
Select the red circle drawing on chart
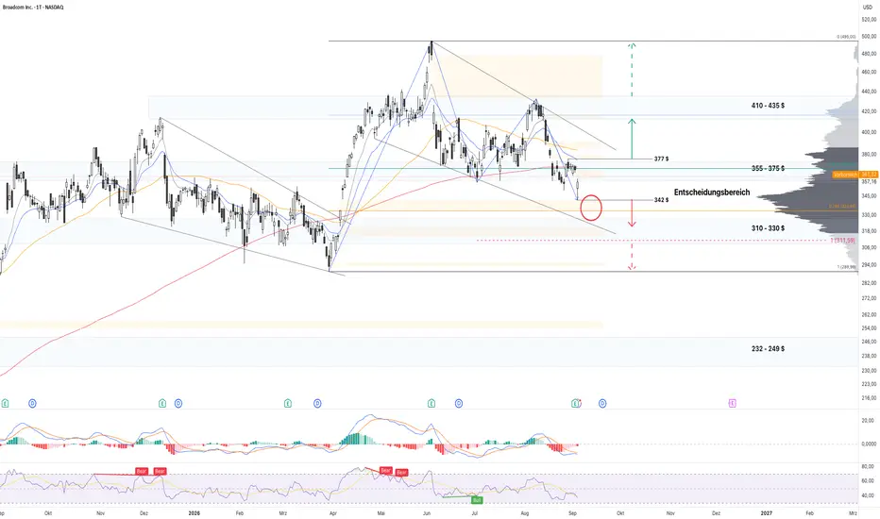(x=591, y=208)
